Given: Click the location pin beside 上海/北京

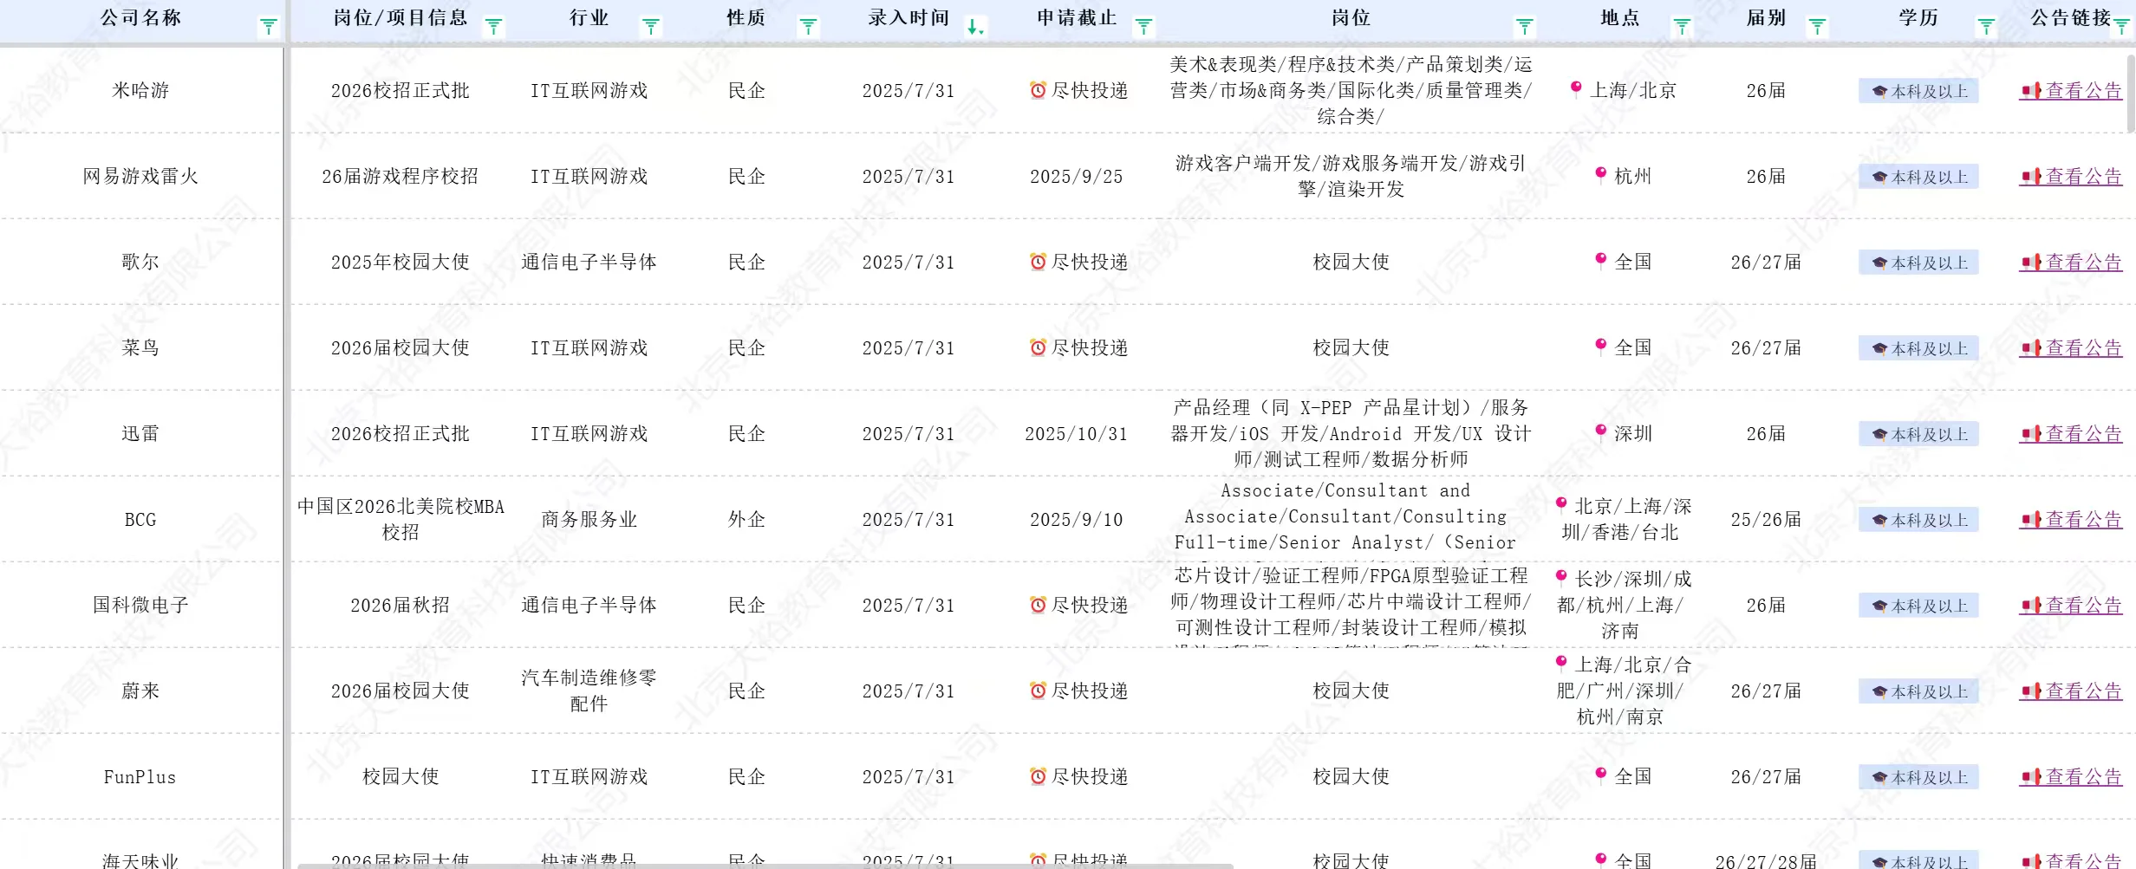Looking at the screenshot, I should (x=1576, y=88).
